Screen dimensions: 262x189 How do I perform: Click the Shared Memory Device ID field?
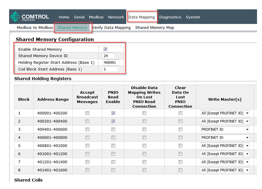point(109,56)
